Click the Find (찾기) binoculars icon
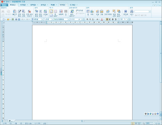 pos(132,11)
